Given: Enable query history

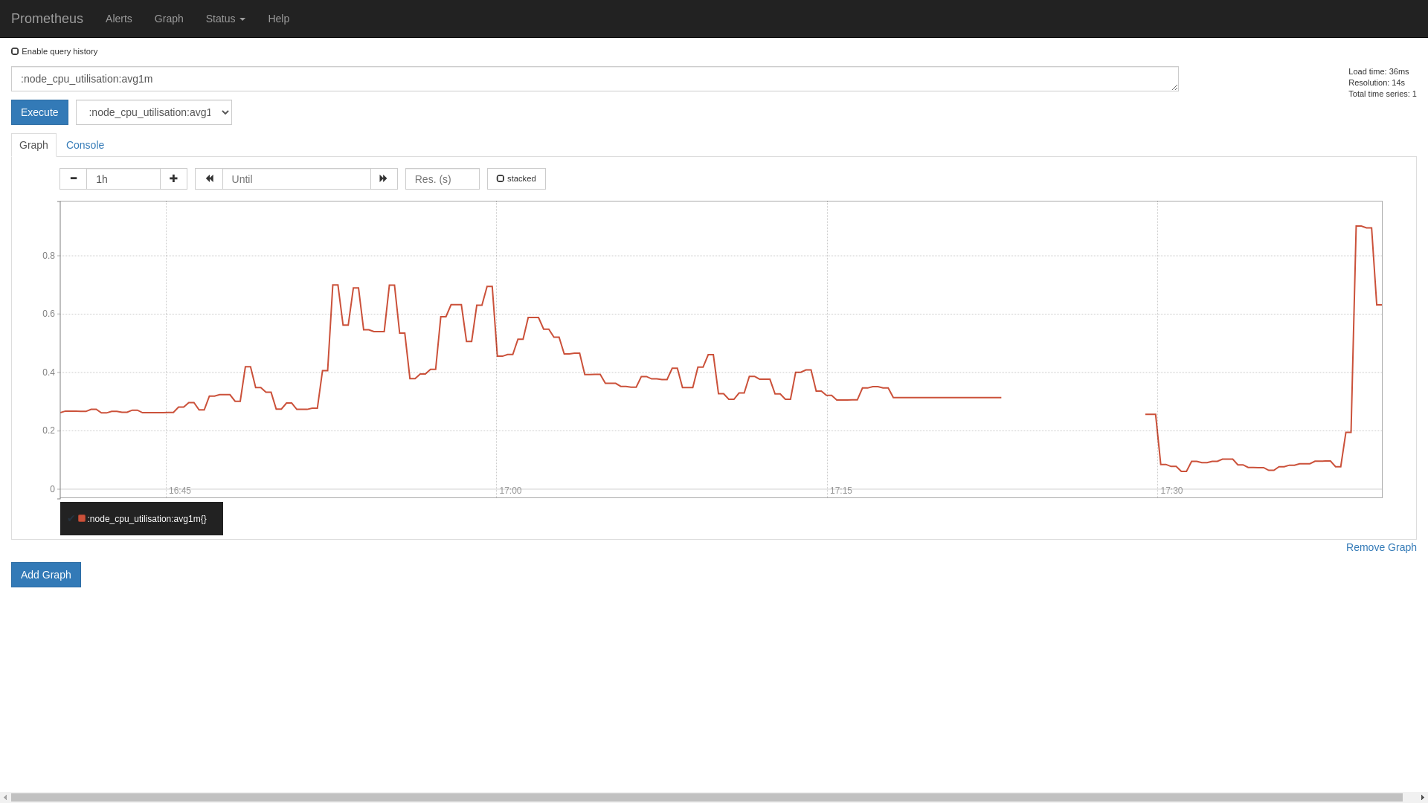Looking at the screenshot, I should tap(15, 51).
